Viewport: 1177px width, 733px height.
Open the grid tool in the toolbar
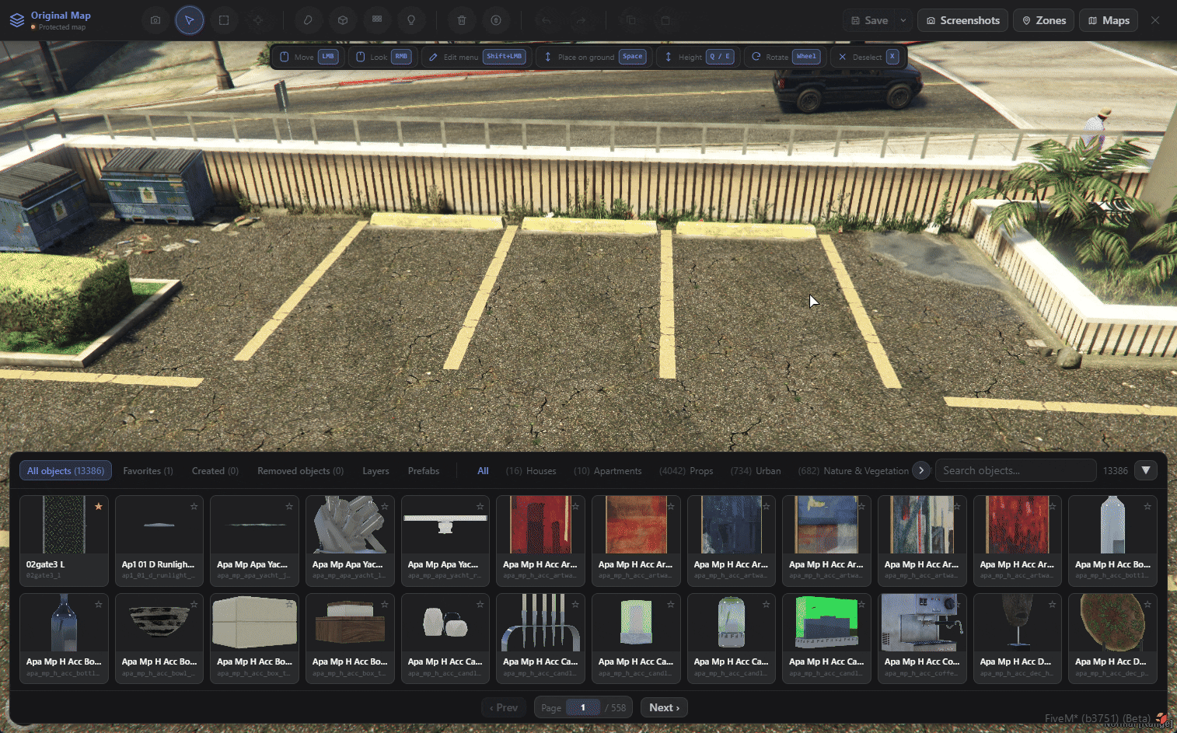[x=377, y=20]
